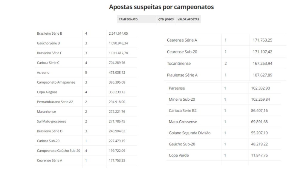Click Cearense Sub-20 in the right table
Screen dimensions: 306x172
182,52
